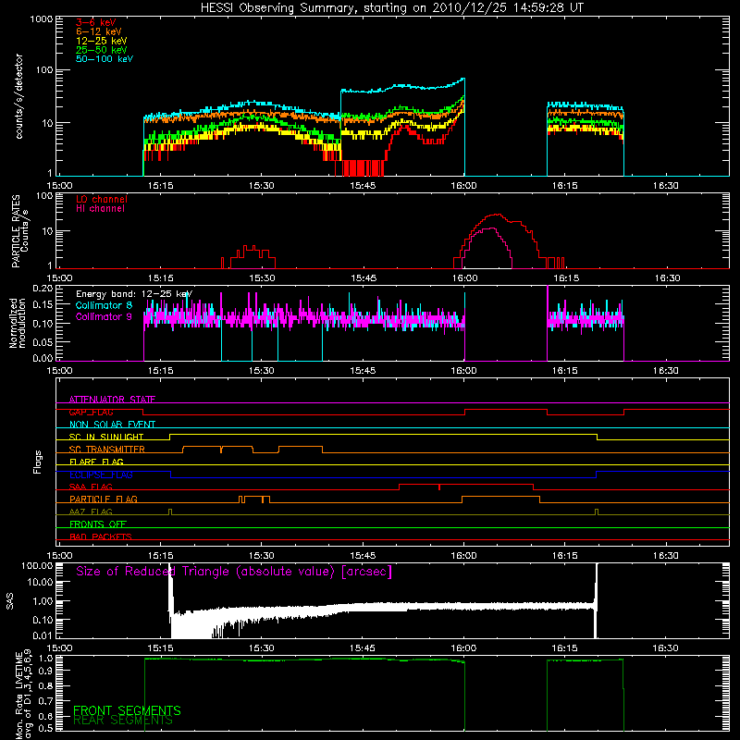
Task: Click the AAZ flag pulse near 15:16
Action: point(170,512)
